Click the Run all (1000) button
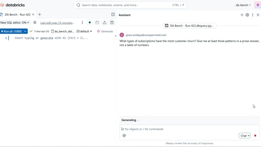Image resolution: width=261 pixels, height=147 pixels. 12,31
